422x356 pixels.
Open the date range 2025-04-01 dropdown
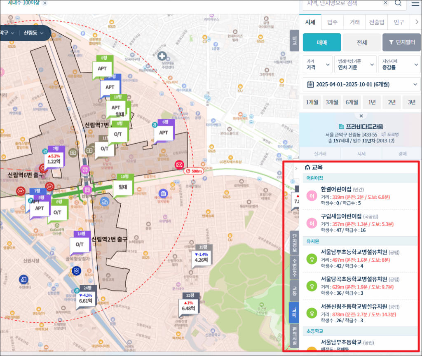[x=361, y=84]
